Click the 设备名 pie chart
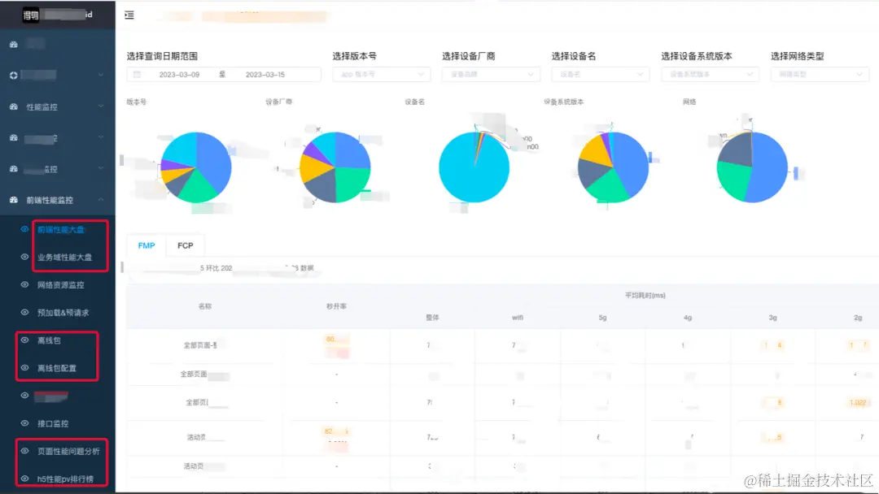 (x=474, y=167)
